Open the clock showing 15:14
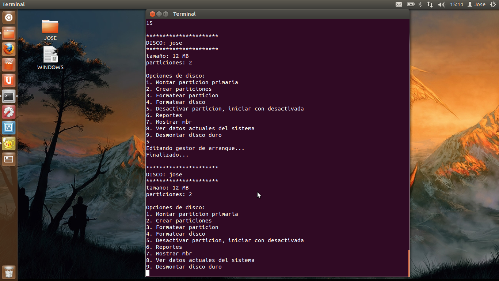 457,4
